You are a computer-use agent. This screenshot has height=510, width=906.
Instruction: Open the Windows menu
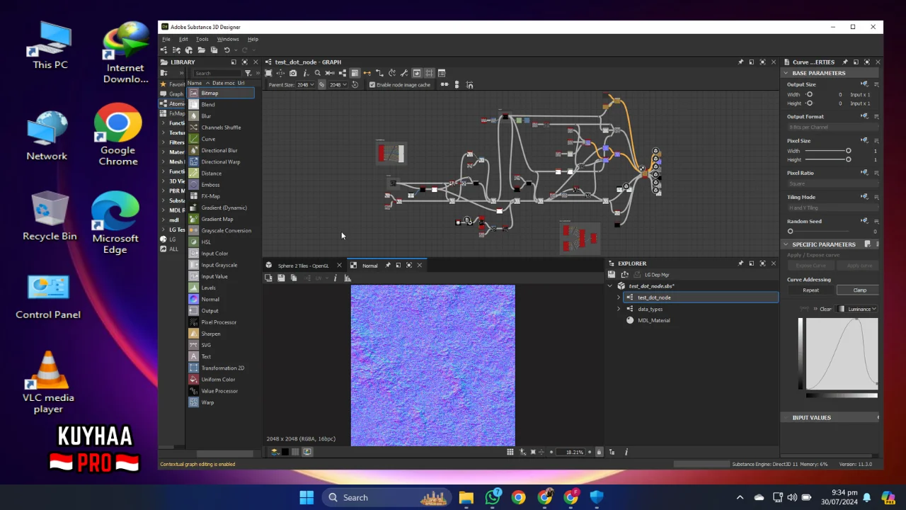(x=228, y=39)
